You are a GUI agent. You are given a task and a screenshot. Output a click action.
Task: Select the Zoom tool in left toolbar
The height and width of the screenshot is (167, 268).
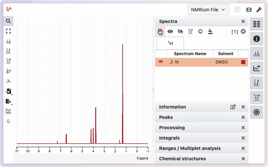click(x=8, y=21)
